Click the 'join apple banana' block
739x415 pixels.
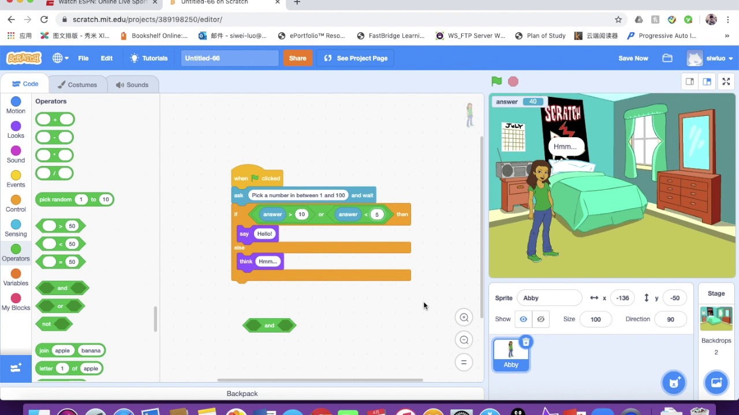pos(70,350)
